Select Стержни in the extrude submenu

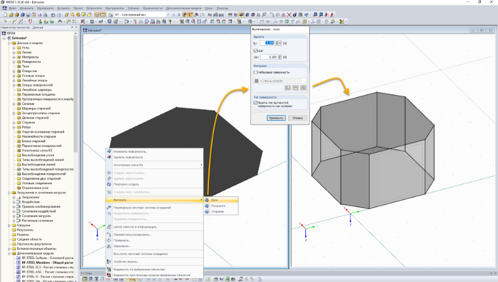221,211
